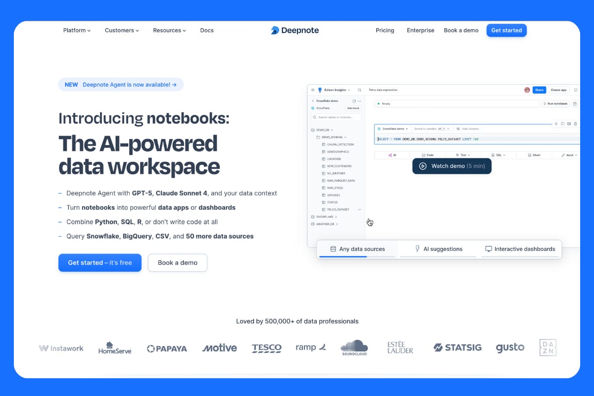The image size is (594, 396).
Task: Add an AI block
Action: pos(392,155)
